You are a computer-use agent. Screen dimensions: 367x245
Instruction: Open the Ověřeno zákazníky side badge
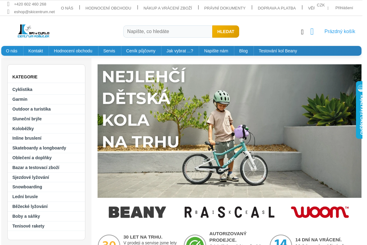[359, 110]
